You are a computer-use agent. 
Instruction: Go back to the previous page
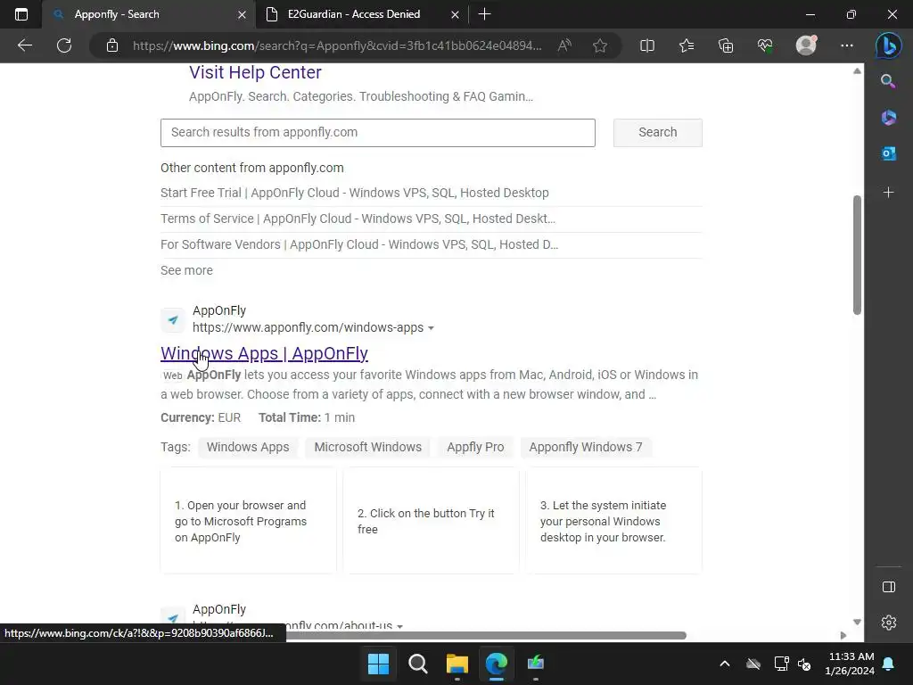pyautogui.click(x=24, y=45)
